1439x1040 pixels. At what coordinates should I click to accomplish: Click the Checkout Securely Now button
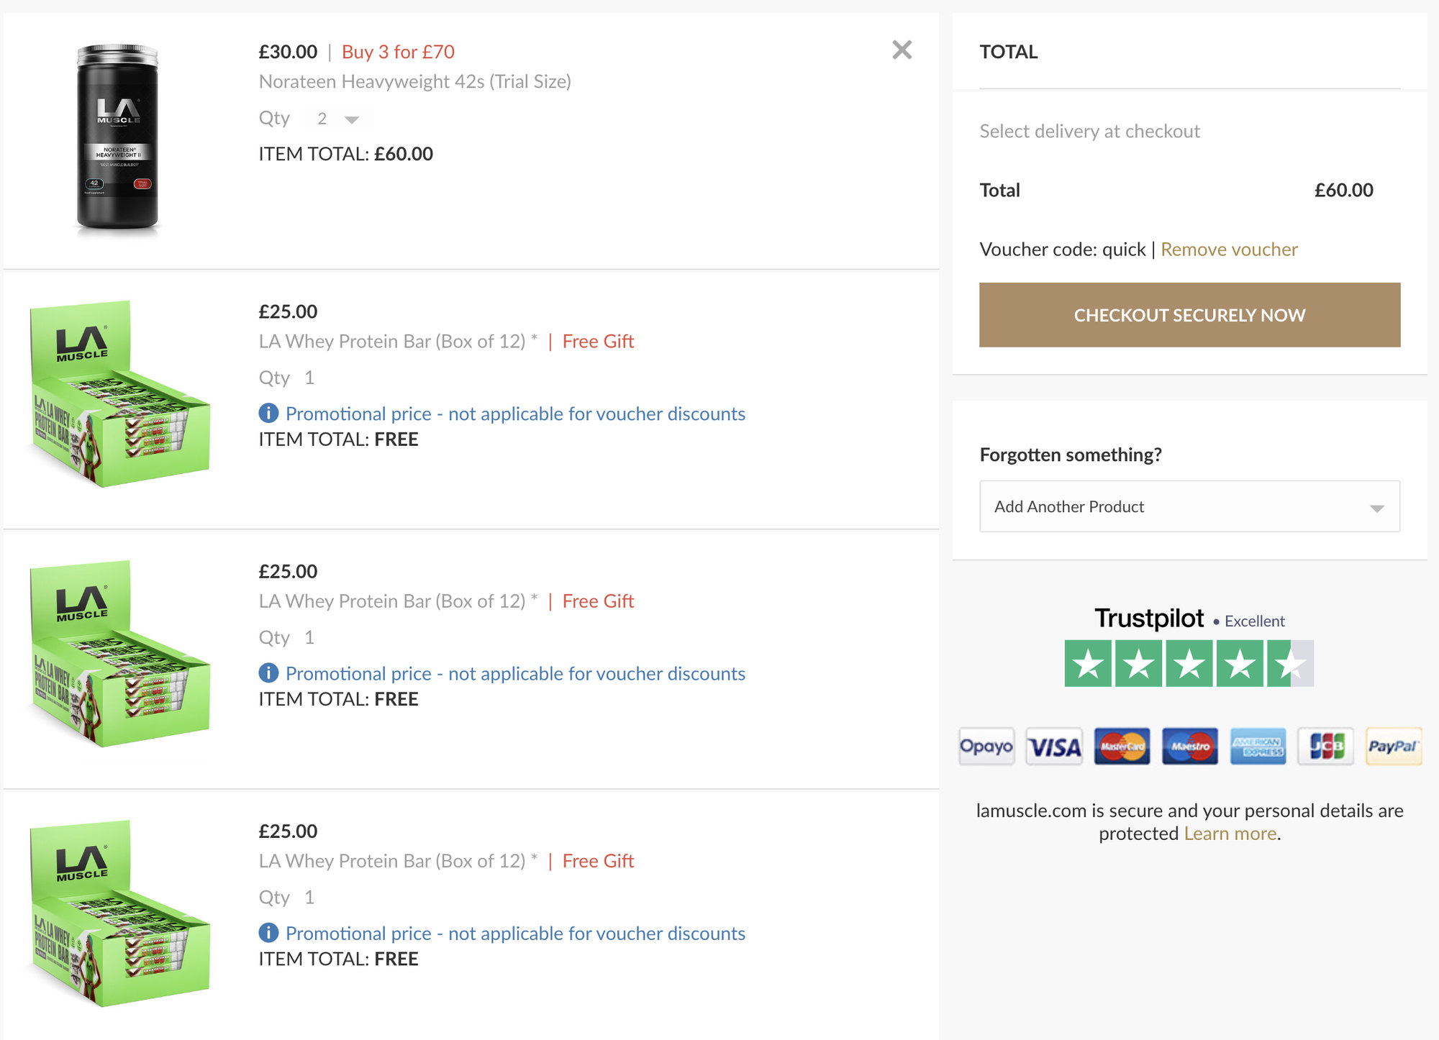[x=1189, y=315]
